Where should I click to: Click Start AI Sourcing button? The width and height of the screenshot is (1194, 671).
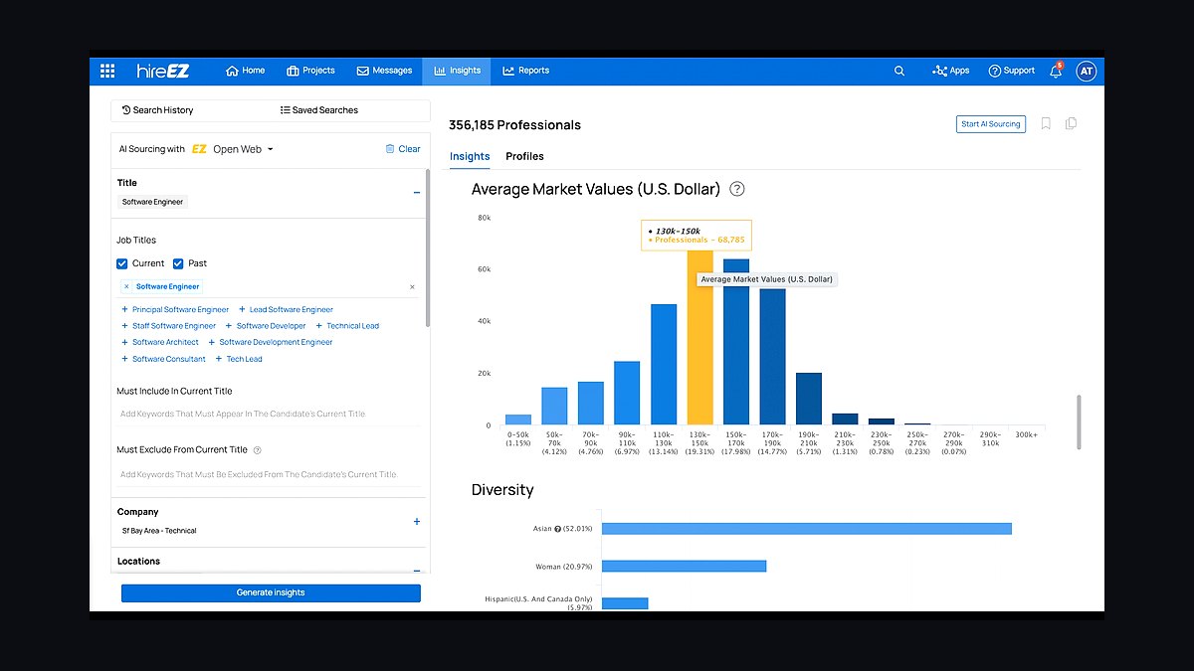pos(991,124)
